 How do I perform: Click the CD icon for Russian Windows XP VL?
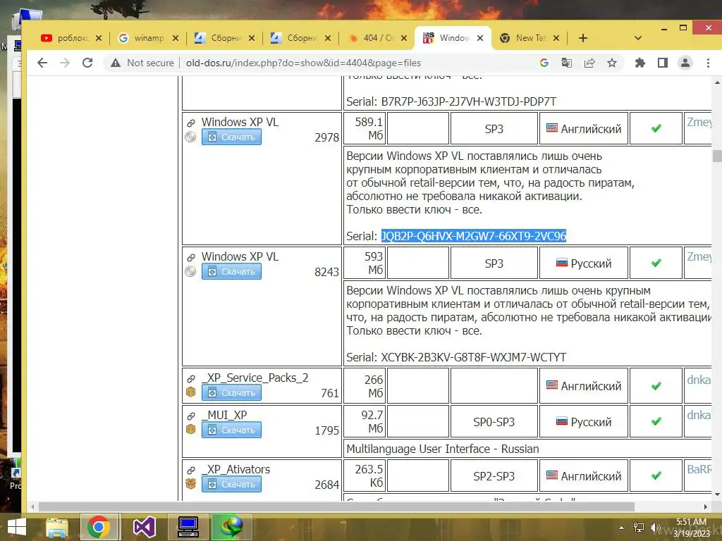tap(190, 271)
